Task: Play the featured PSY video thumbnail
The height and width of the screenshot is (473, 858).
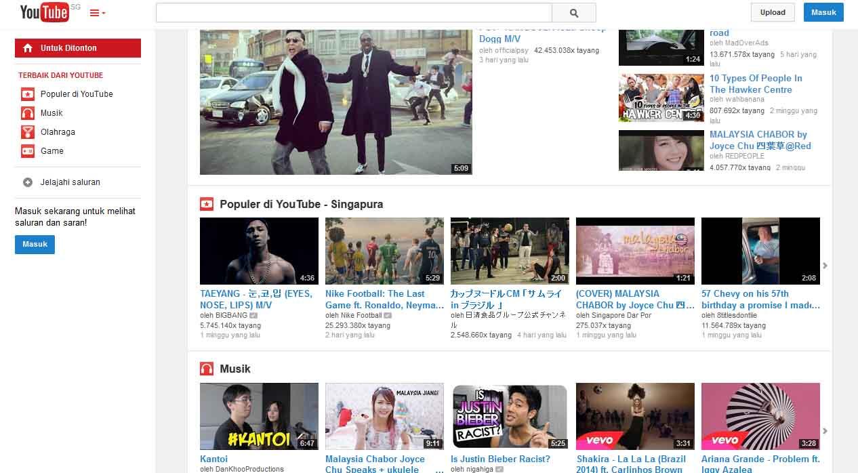Action: coord(336,102)
